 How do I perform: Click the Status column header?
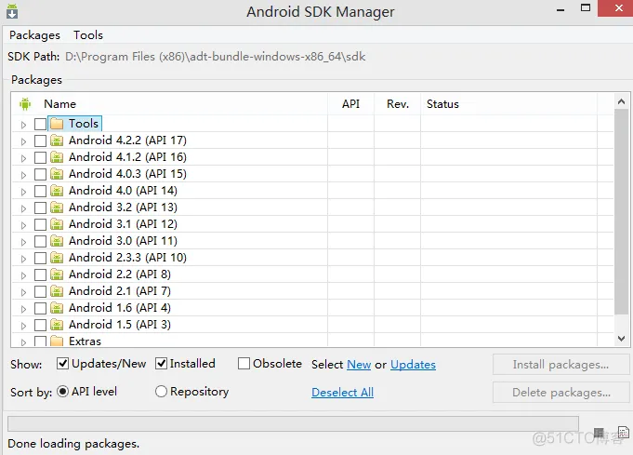(x=442, y=104)
